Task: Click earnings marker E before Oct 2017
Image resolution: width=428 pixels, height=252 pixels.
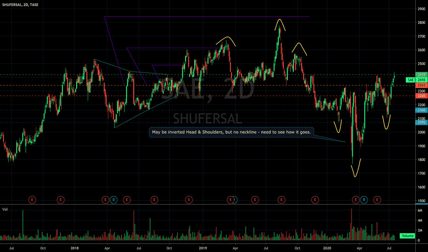Action: point(32,200)
